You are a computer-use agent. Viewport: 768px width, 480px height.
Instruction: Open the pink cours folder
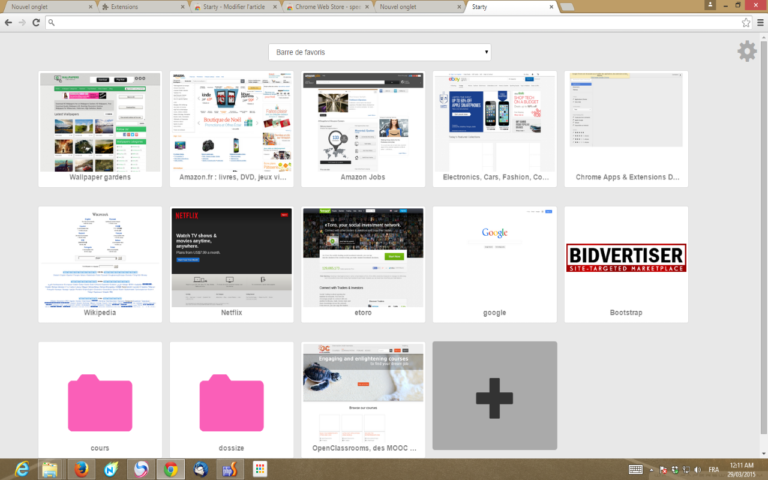click(100, 403)
